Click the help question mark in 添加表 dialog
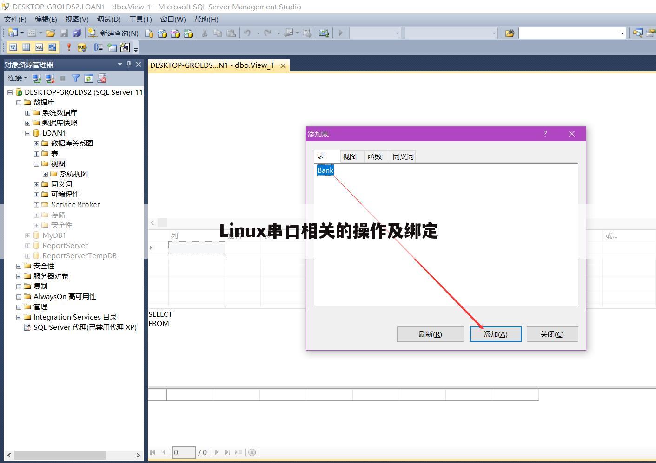Image resolution: width=656 pixels, height=463 pixels. click(x=545, y=134)
